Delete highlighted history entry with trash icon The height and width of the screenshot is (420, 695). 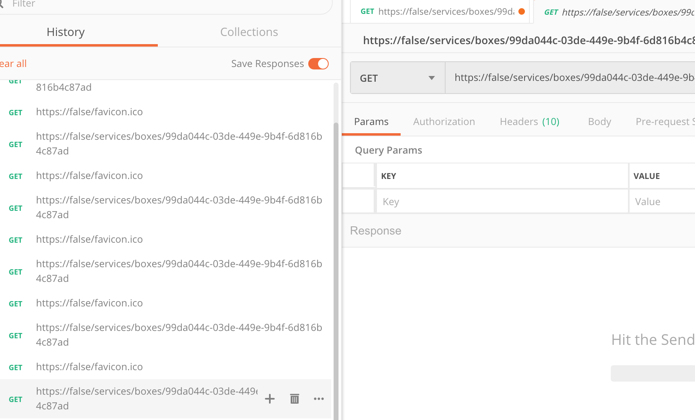pyautogui.click(x=294, y=398)
